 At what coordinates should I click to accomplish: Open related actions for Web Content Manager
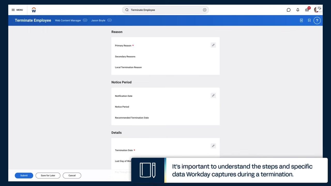[x=85, y=20]
